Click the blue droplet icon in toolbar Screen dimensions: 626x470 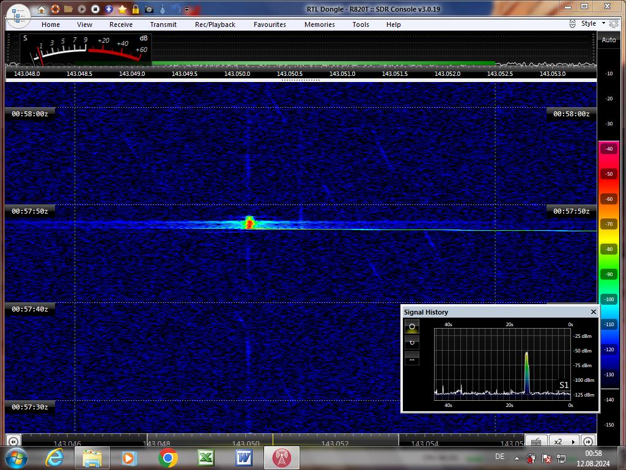pyautogui.click(x=163, y=9)
